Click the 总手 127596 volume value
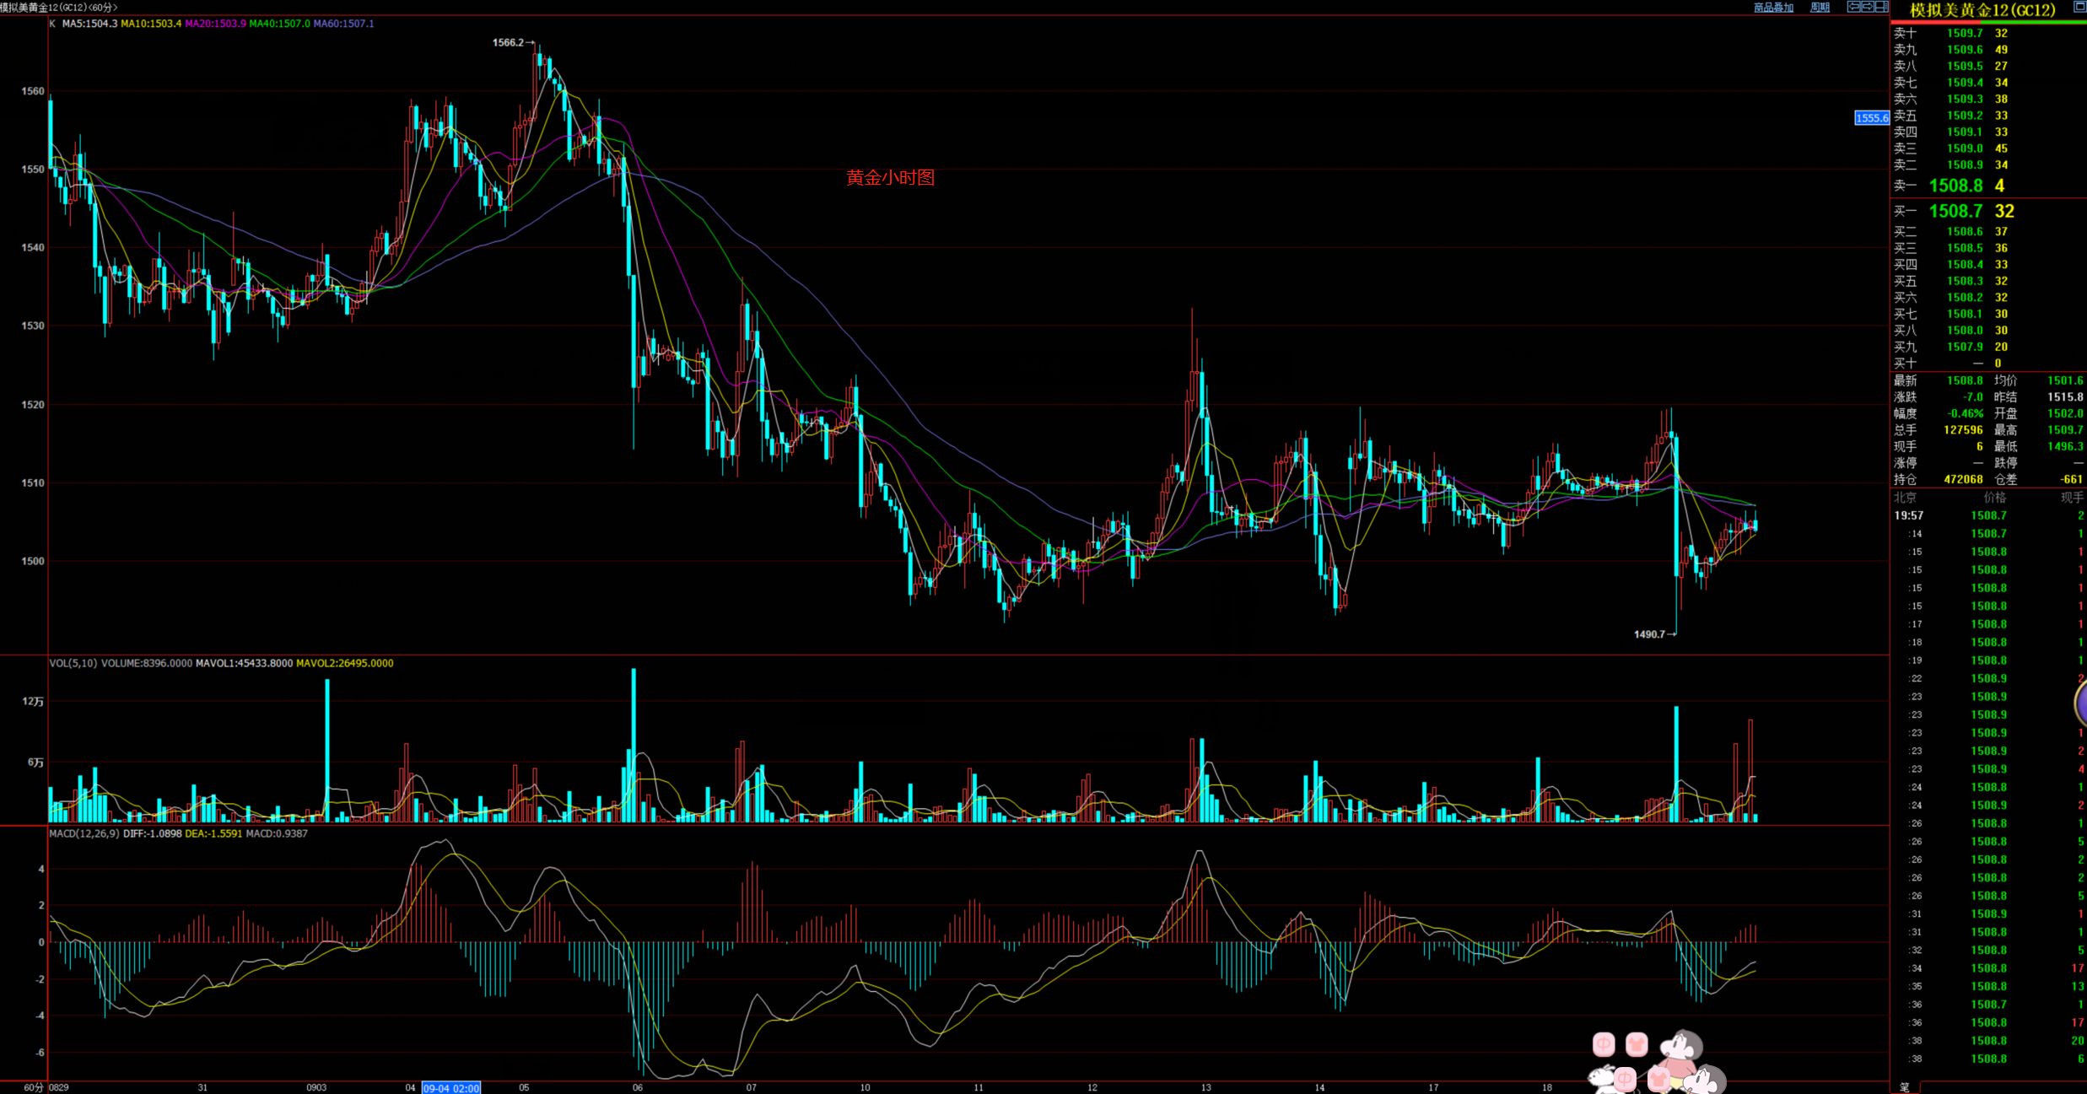 pyautogui.click(x=1963, y=430)
